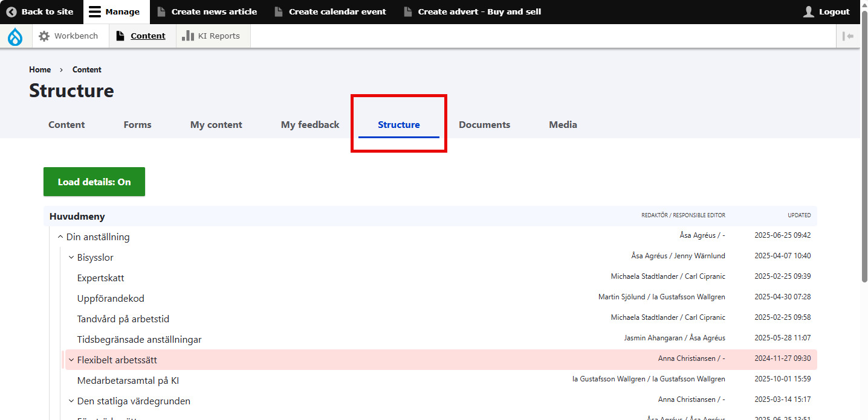The width and height of the screenshot is (868, 420).
Task: Click the Back to site arrow icon
Action: [11, 12]
